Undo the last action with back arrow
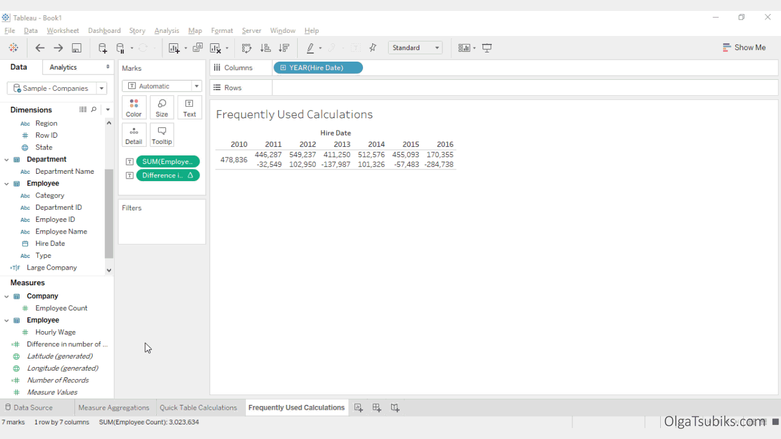The width and height of the screenshot is (781, 439). [40, 48]
